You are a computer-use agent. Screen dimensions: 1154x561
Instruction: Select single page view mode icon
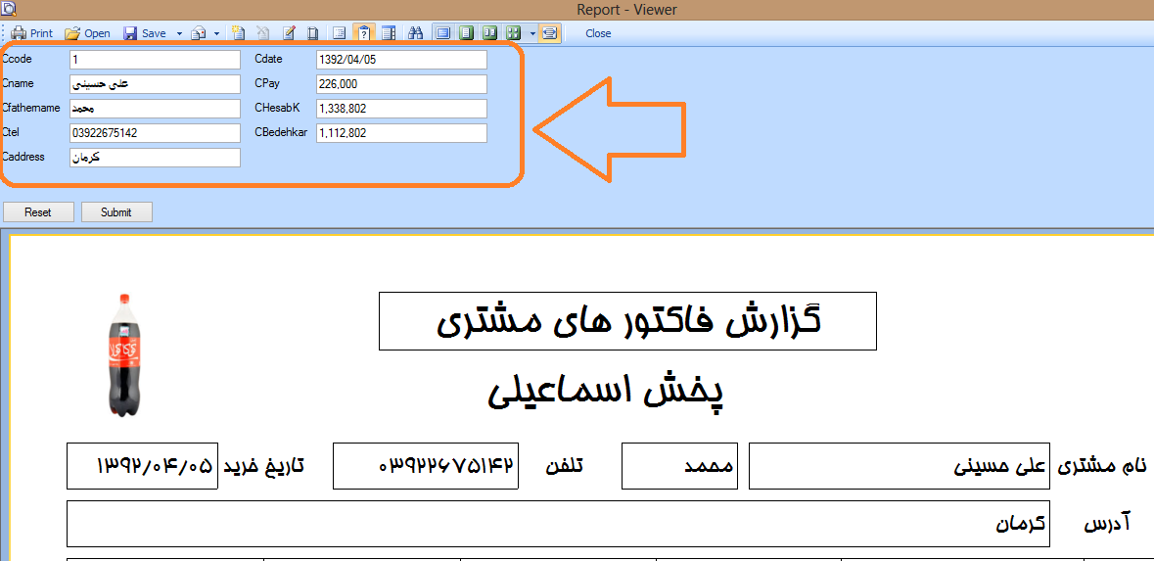(x=466, y=33)
